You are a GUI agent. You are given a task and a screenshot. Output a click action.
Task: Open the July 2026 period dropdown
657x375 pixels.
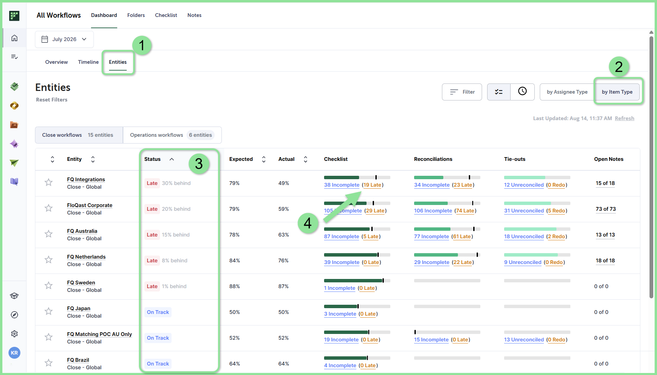click(x=64, y=39)
